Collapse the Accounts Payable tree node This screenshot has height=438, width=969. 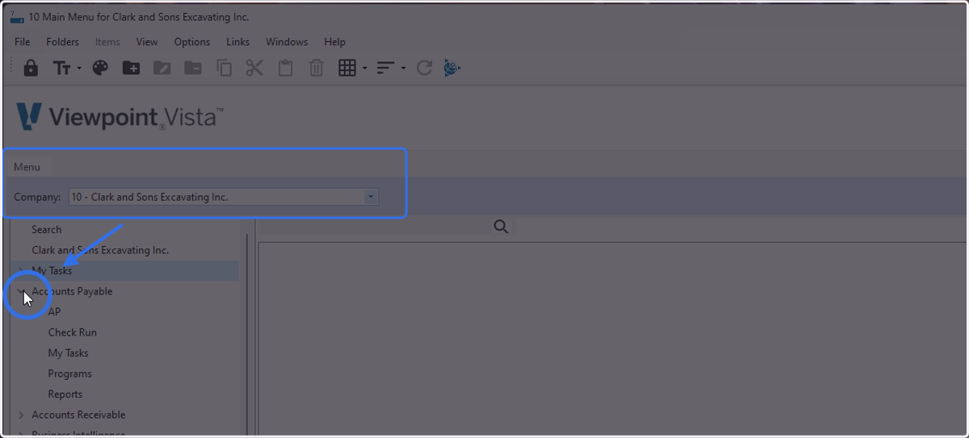pos(22,291)
